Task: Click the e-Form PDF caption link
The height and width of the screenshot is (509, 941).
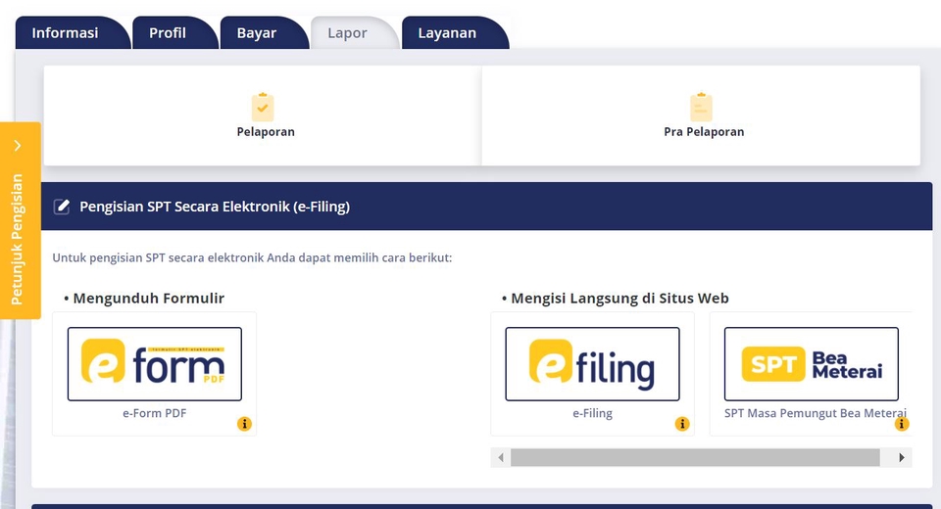Action: pyautogui.click(x=155, y=413)
